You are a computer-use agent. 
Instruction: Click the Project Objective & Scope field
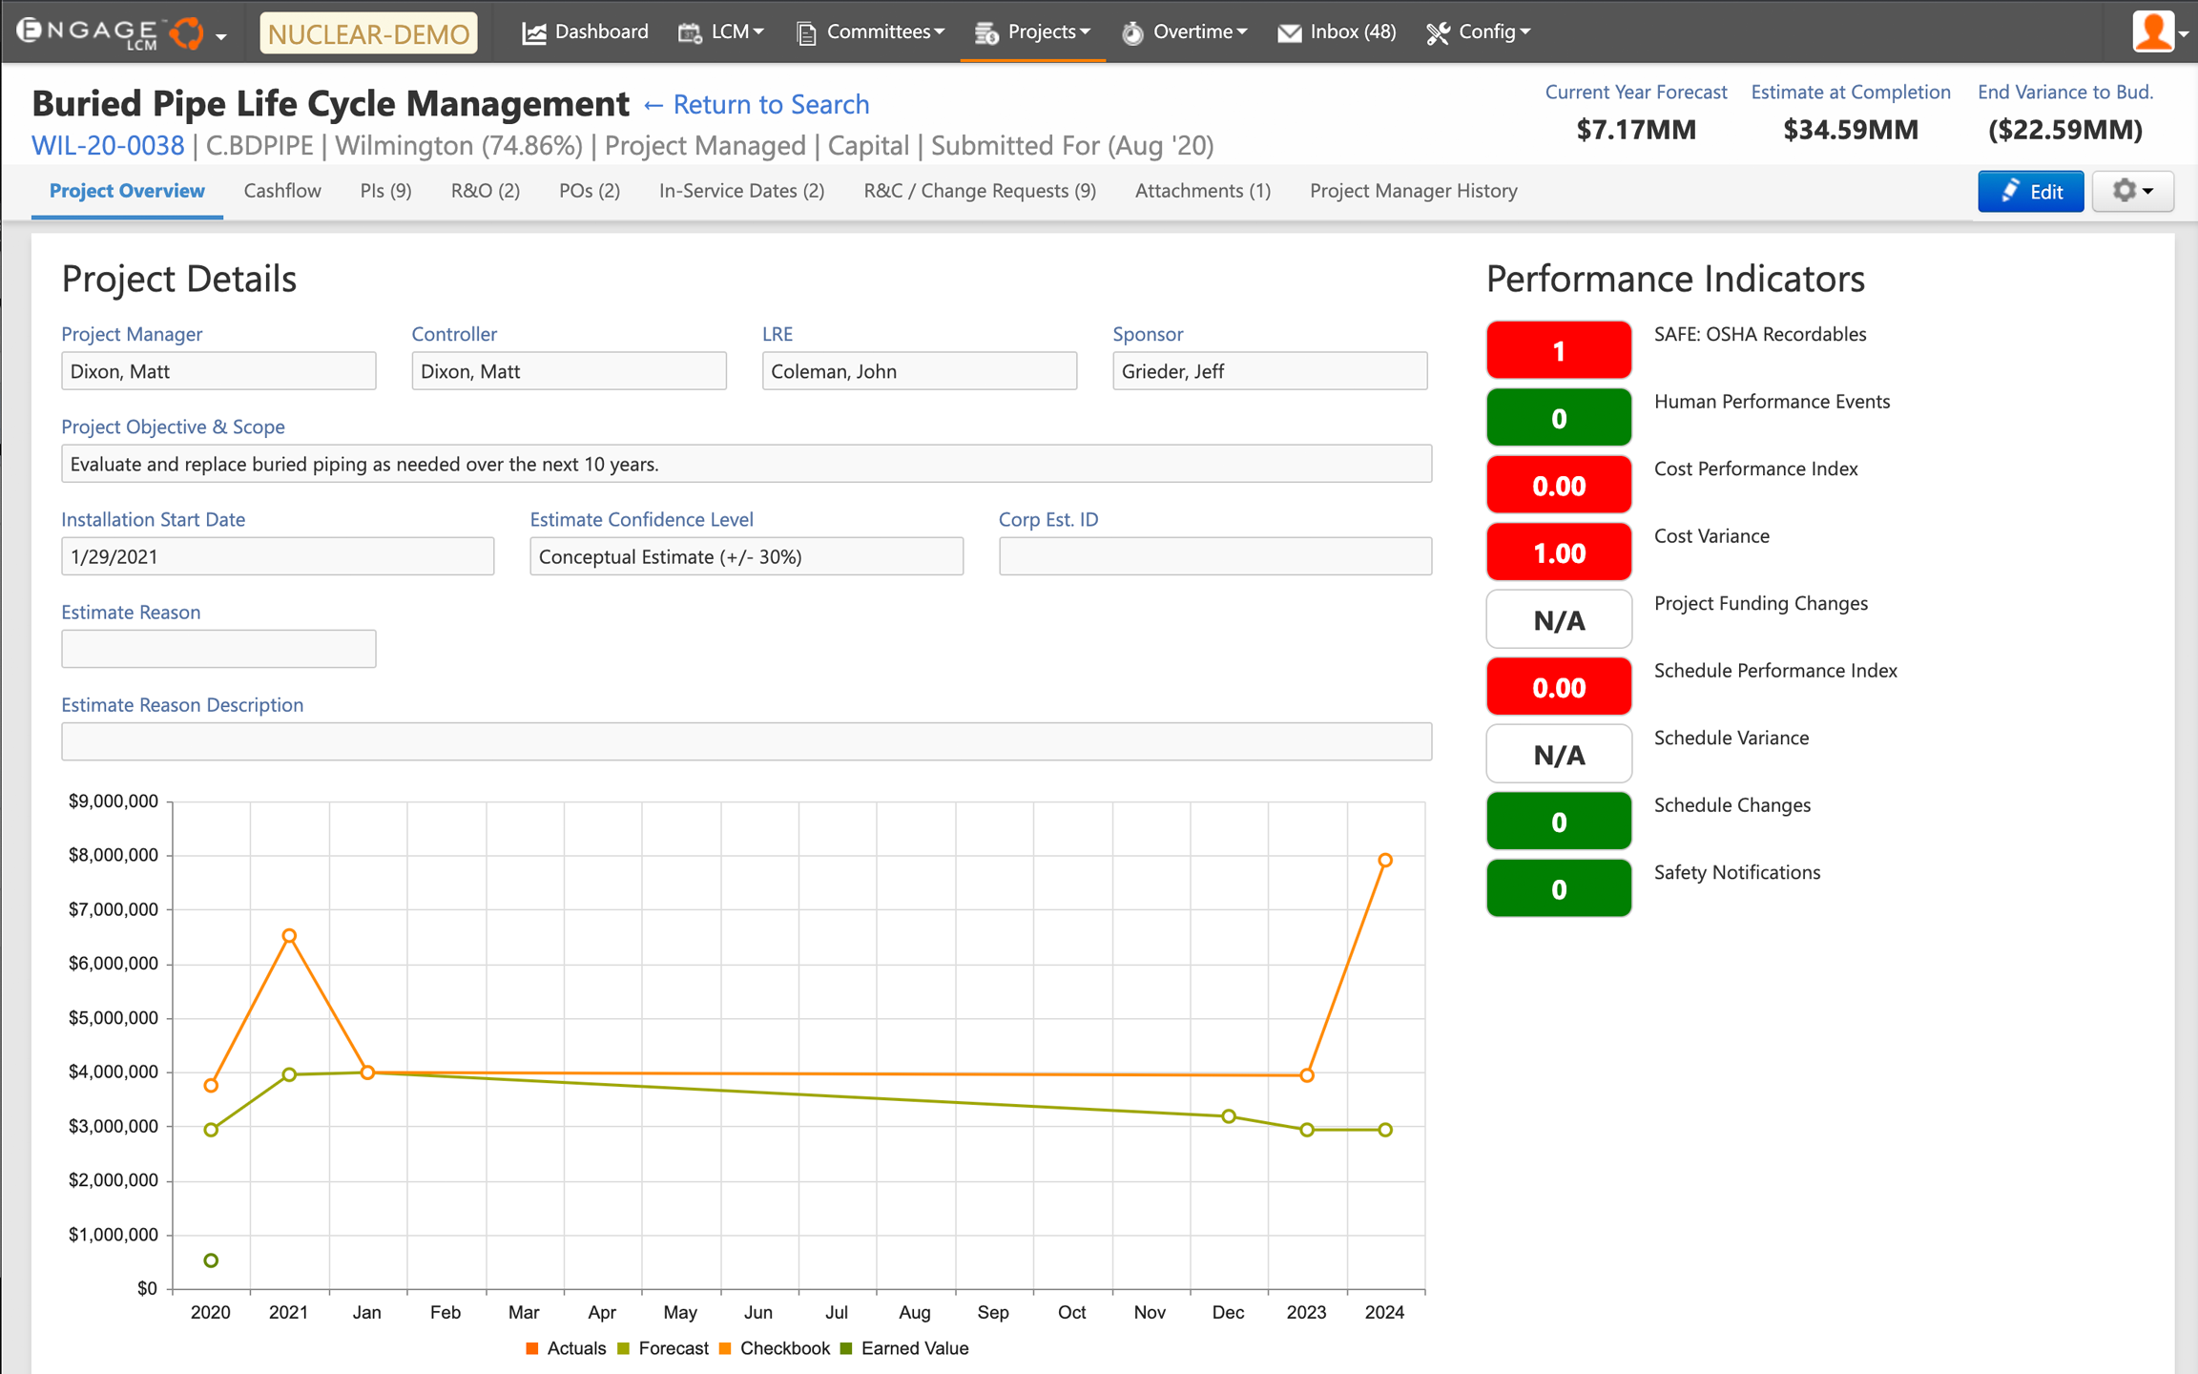pos(746,464)
